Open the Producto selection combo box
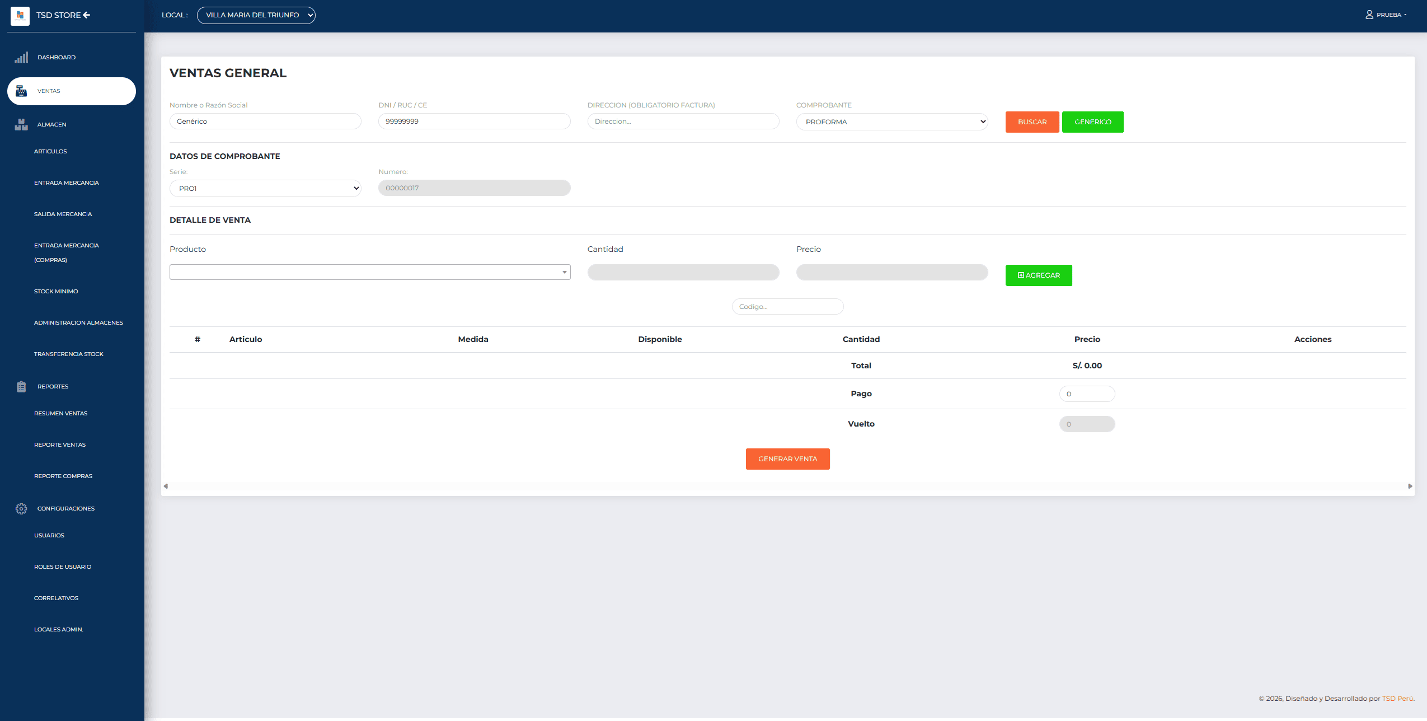The image size is (1427, 721). [369, 273]
